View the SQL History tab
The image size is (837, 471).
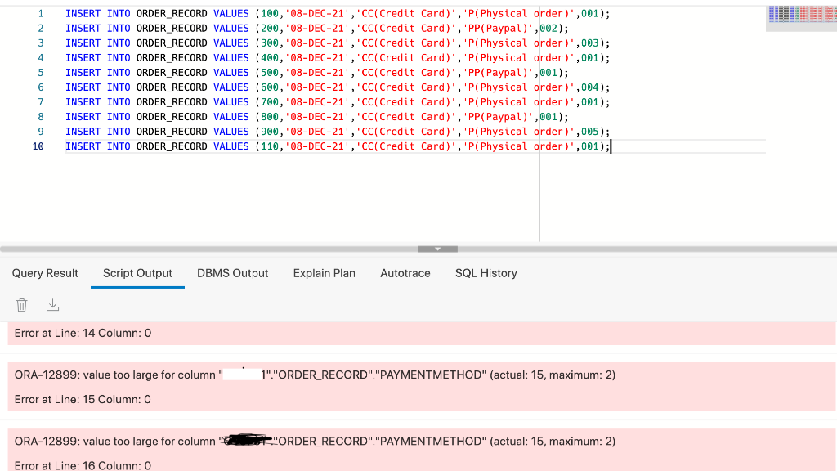(x=486, y=273)
